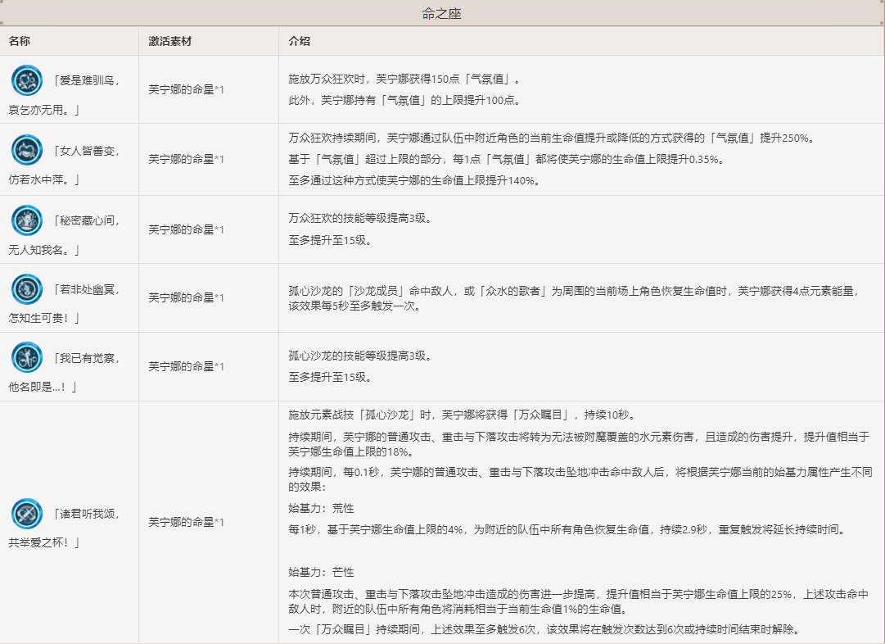
Task: Open 芙宁娜的命星 link in the「诸君听我颂」row
Action: [x=180, y=522]
